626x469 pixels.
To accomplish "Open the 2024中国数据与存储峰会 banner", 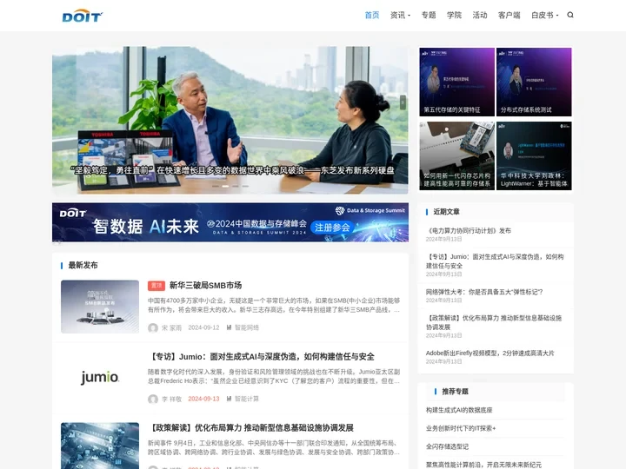I will pyautogui.click(x=230, y=222).
